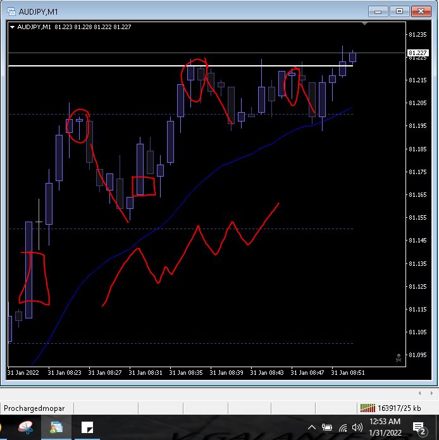This screenshot has width=439, height=440.
Task: Click the AUDJPY,M1 chart window icon
Action: coord(11,12)
